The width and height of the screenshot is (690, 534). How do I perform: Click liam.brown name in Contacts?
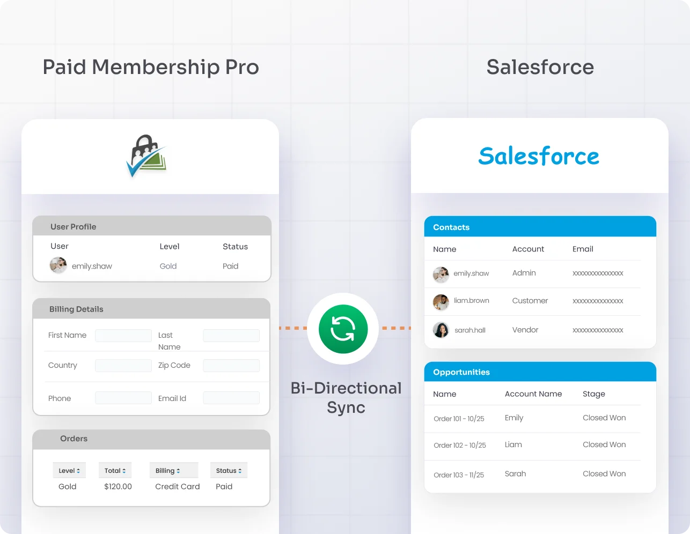pyautogui.click(x=472, y=300)
